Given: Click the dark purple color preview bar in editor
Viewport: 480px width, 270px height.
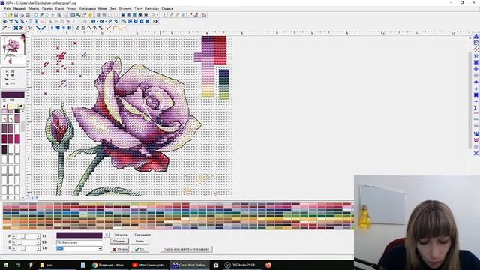Looking at the screenshot, I should (x=79, y=235).
